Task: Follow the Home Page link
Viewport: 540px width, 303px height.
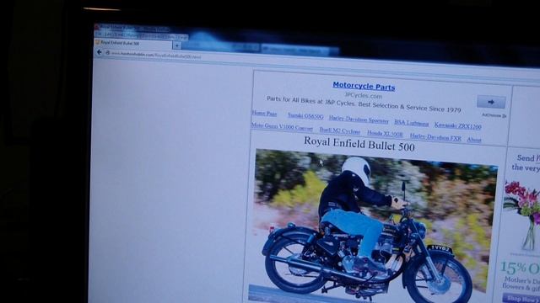Action: pos(264,113)
